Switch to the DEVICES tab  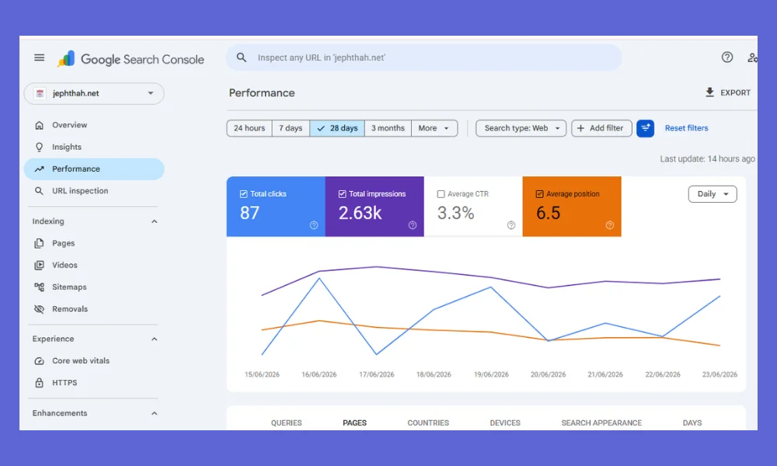coord(505,423)
